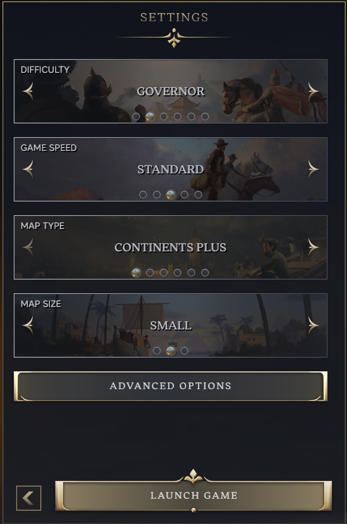Choose the last Game Speed dot
The height and width of the screenshot is (524, 347).
[198, 195]
